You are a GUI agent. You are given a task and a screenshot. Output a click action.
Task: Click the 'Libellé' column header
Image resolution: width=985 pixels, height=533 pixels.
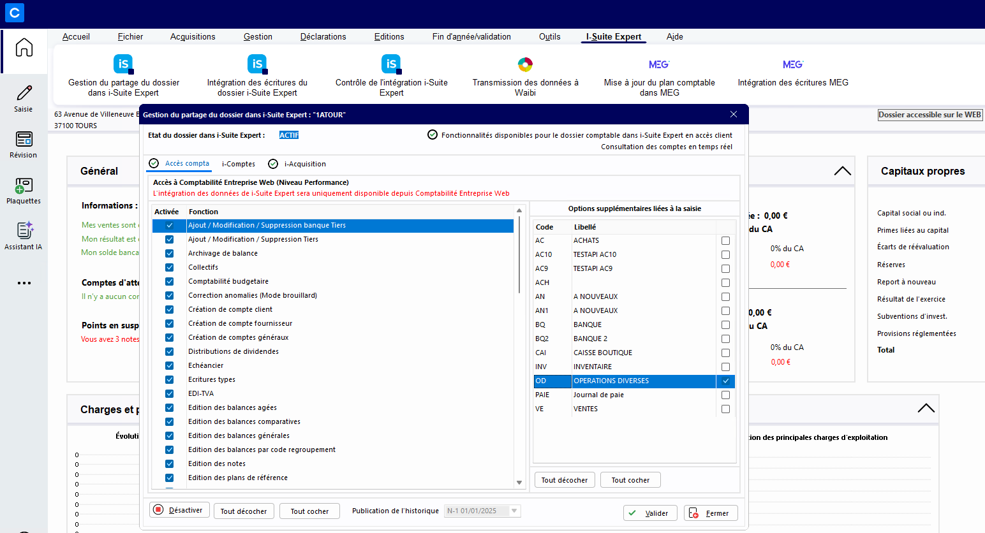[585, 227]
